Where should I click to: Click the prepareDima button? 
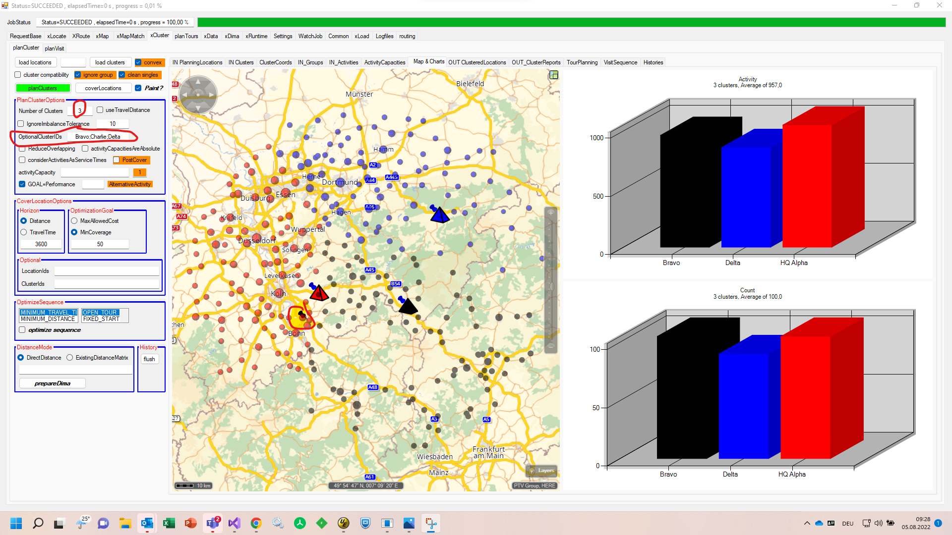pos(53,383)
